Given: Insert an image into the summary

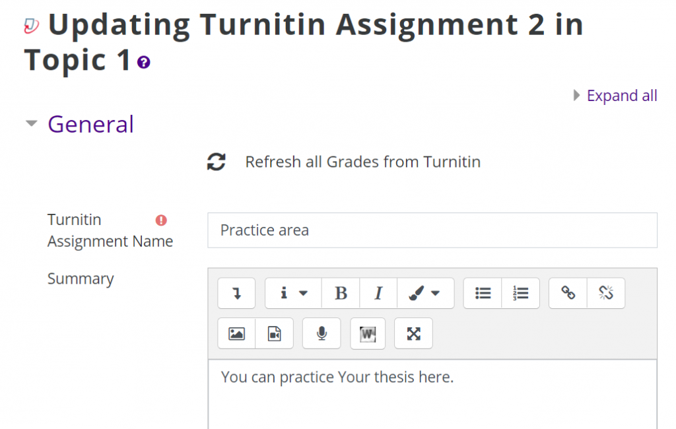Looking at the screenshot, I should pos(236,334).
